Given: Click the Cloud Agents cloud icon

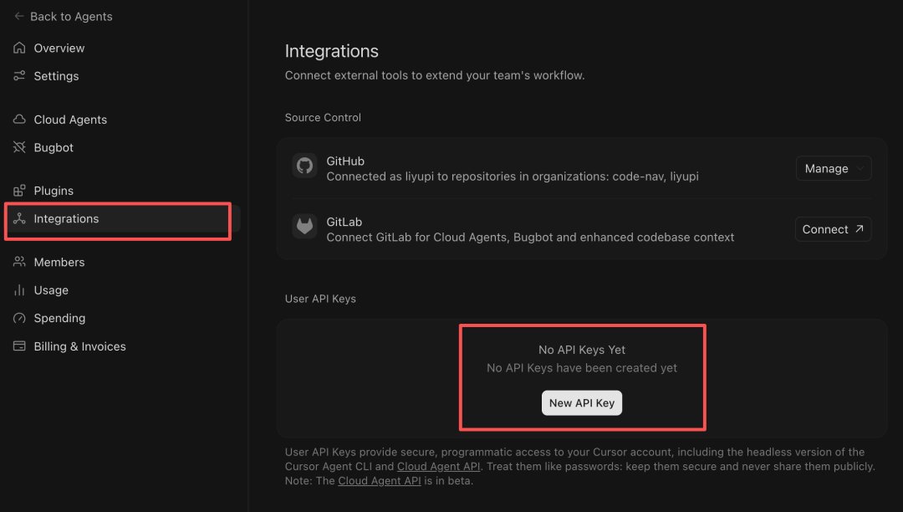Looking at the screenshot, I should coord(19,120).
